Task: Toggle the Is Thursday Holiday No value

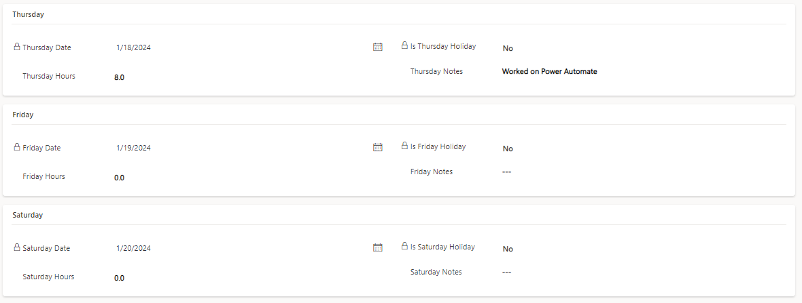Action: pyautogui.click(x=508, y=48)
